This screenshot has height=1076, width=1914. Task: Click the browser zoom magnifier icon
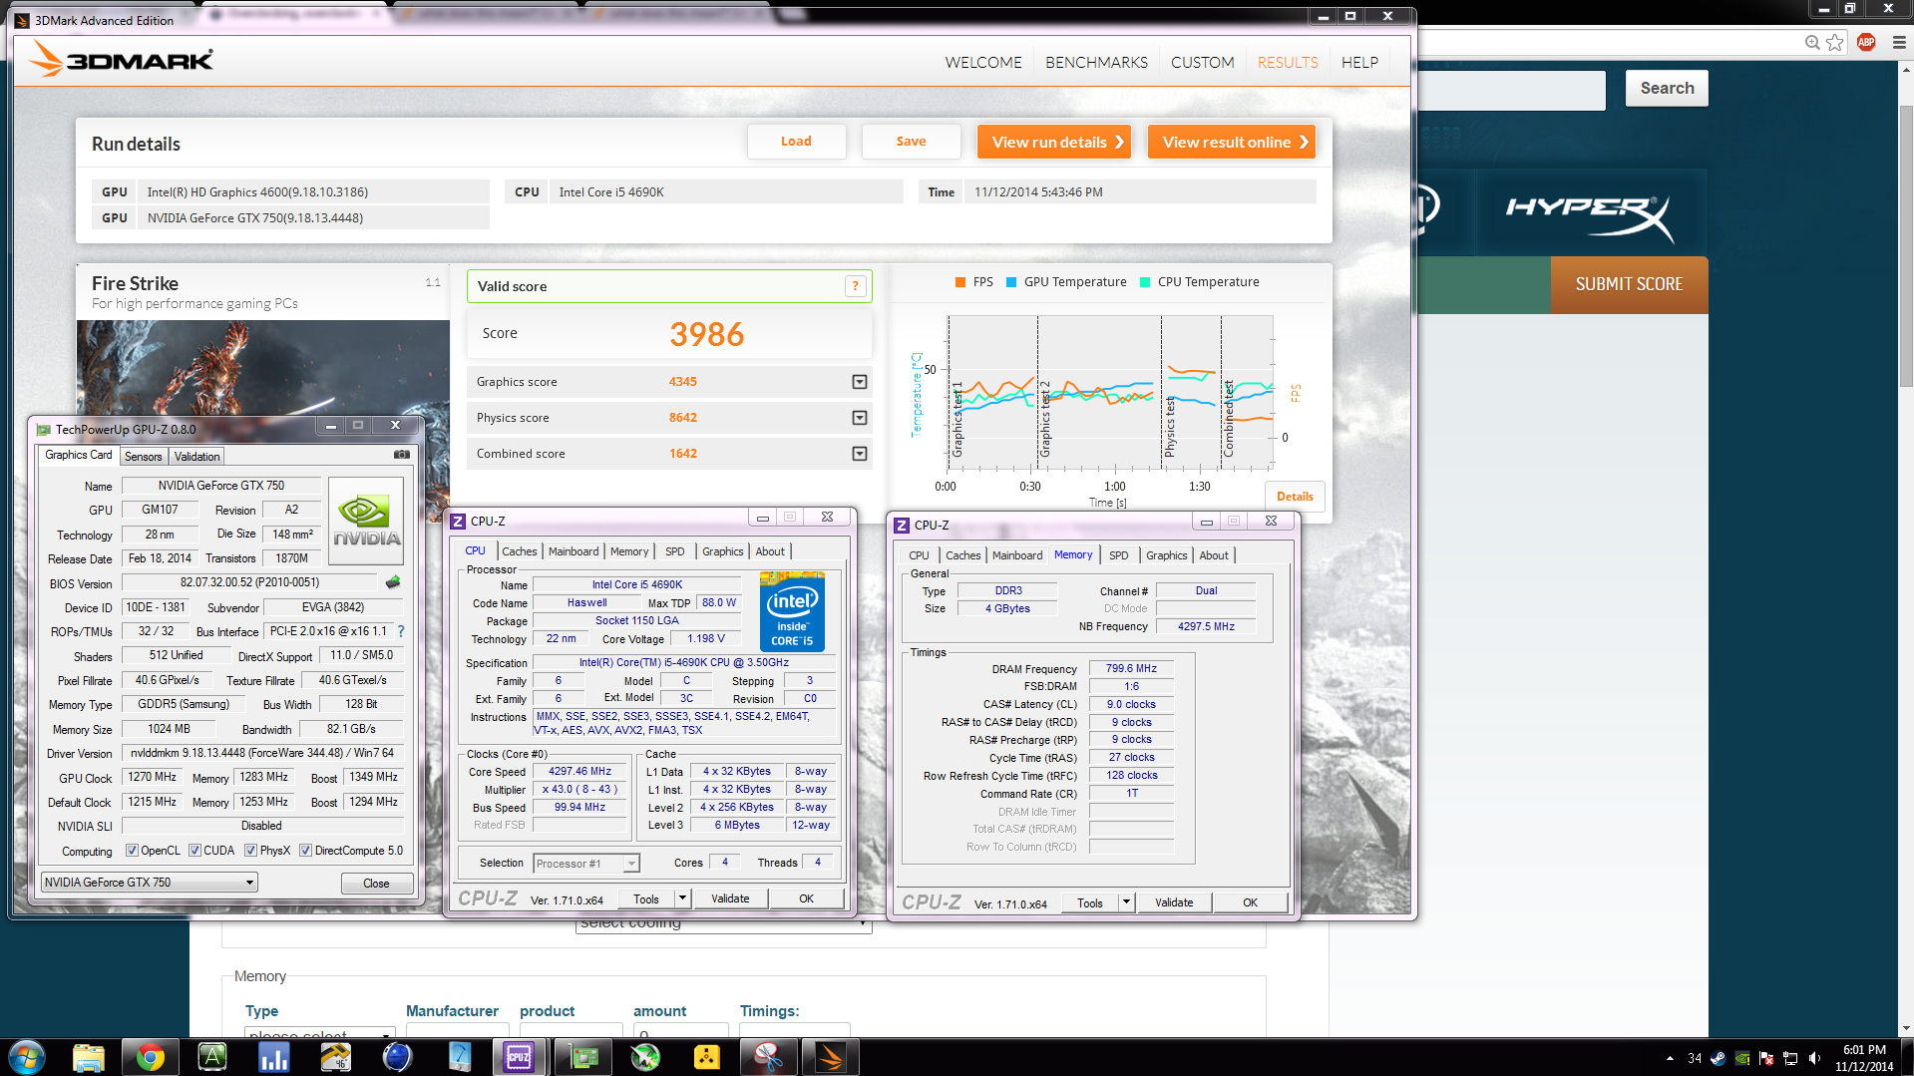pyautogui.click(x=1812, y=42)
